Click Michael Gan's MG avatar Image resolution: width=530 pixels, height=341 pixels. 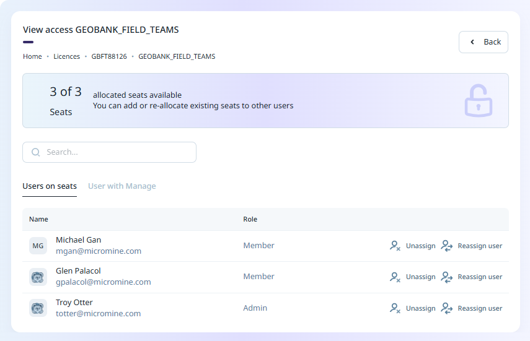pyautogui.click(x=38, y=246)
